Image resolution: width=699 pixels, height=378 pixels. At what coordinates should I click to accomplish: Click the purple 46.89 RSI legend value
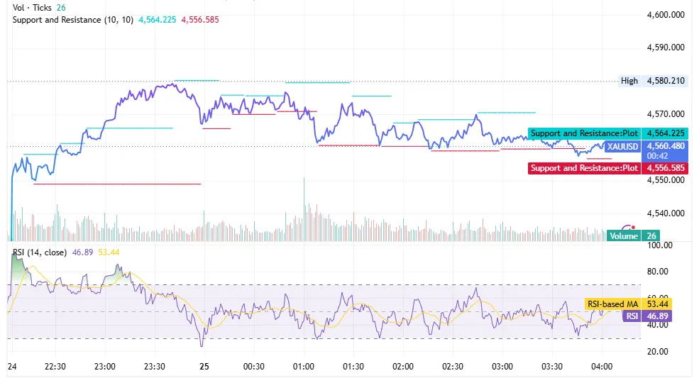(x=82, y=252)
